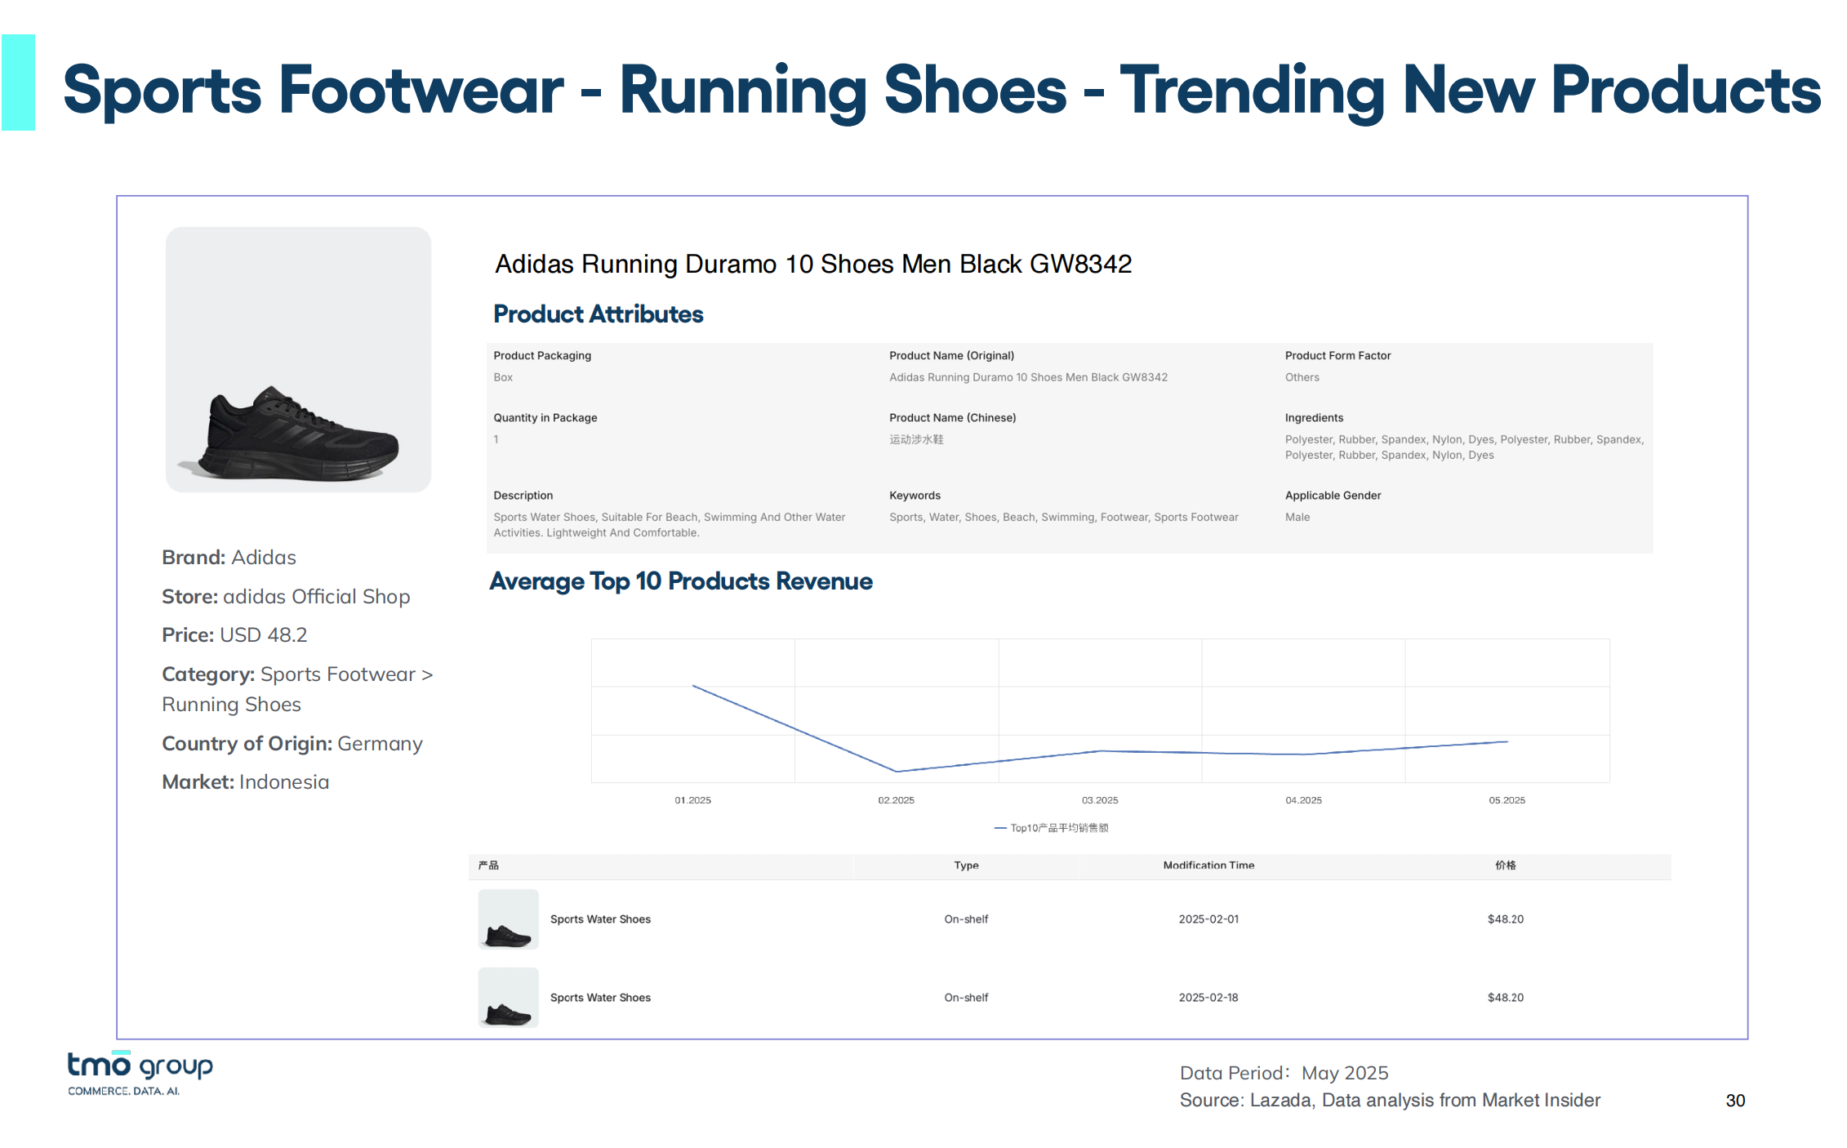Click the 05.2025 axis label
The width and height of the screenshot is (1847, 1148).
[1507, 800]
